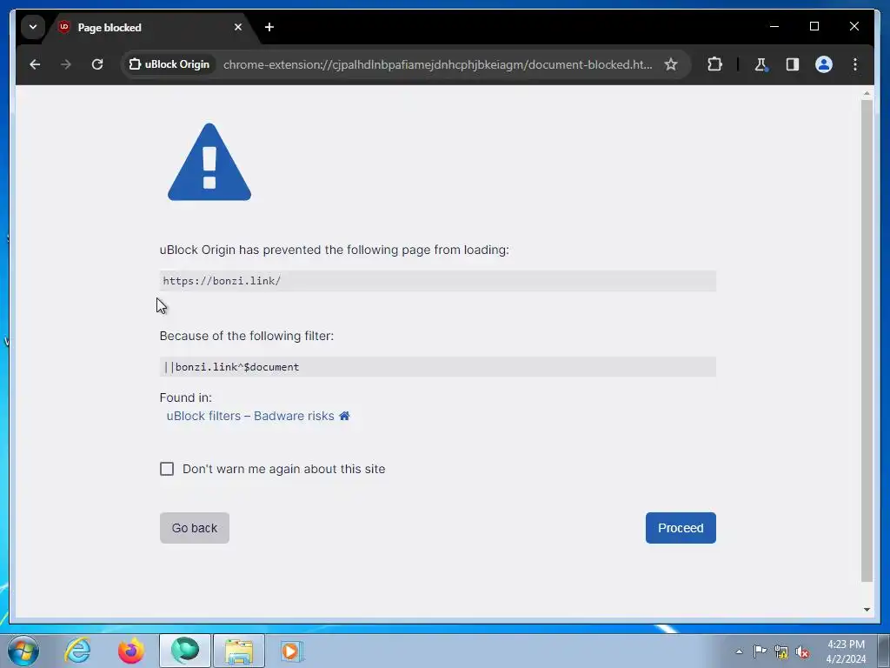This screenshot has height=668, width=890.
Task: Open Chrome three-dot menu
Action: (x=855, y=64)
